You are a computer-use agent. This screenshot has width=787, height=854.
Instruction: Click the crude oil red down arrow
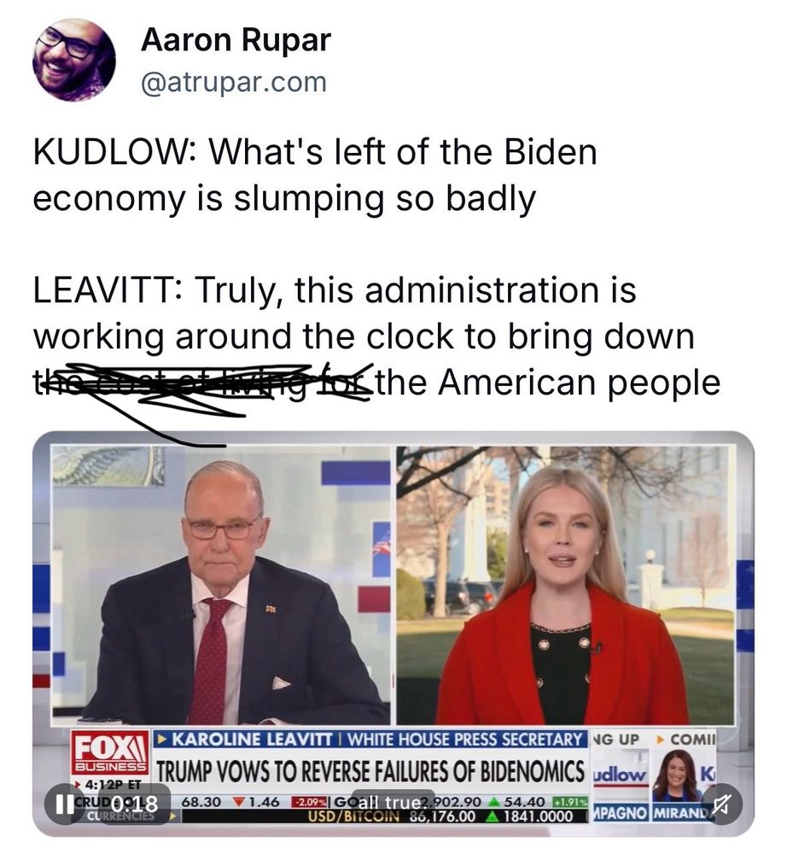point(238,802)
